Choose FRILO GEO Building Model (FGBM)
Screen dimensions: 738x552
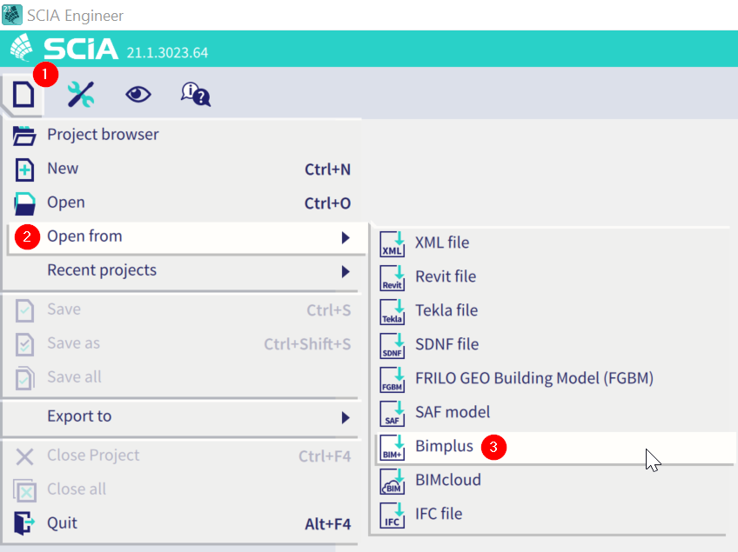pyautogui.click(x=533, y=378)
